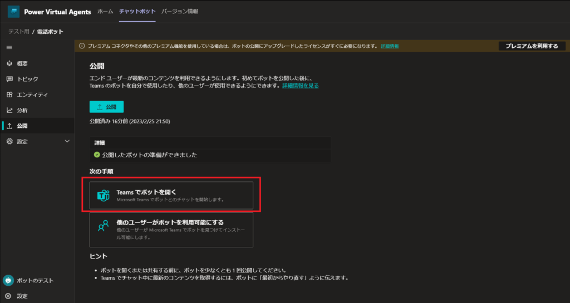The height and width of the screenshot is (303, 570).
Task: Click the 詳細 header text
Action: click(x=100, y=143)
